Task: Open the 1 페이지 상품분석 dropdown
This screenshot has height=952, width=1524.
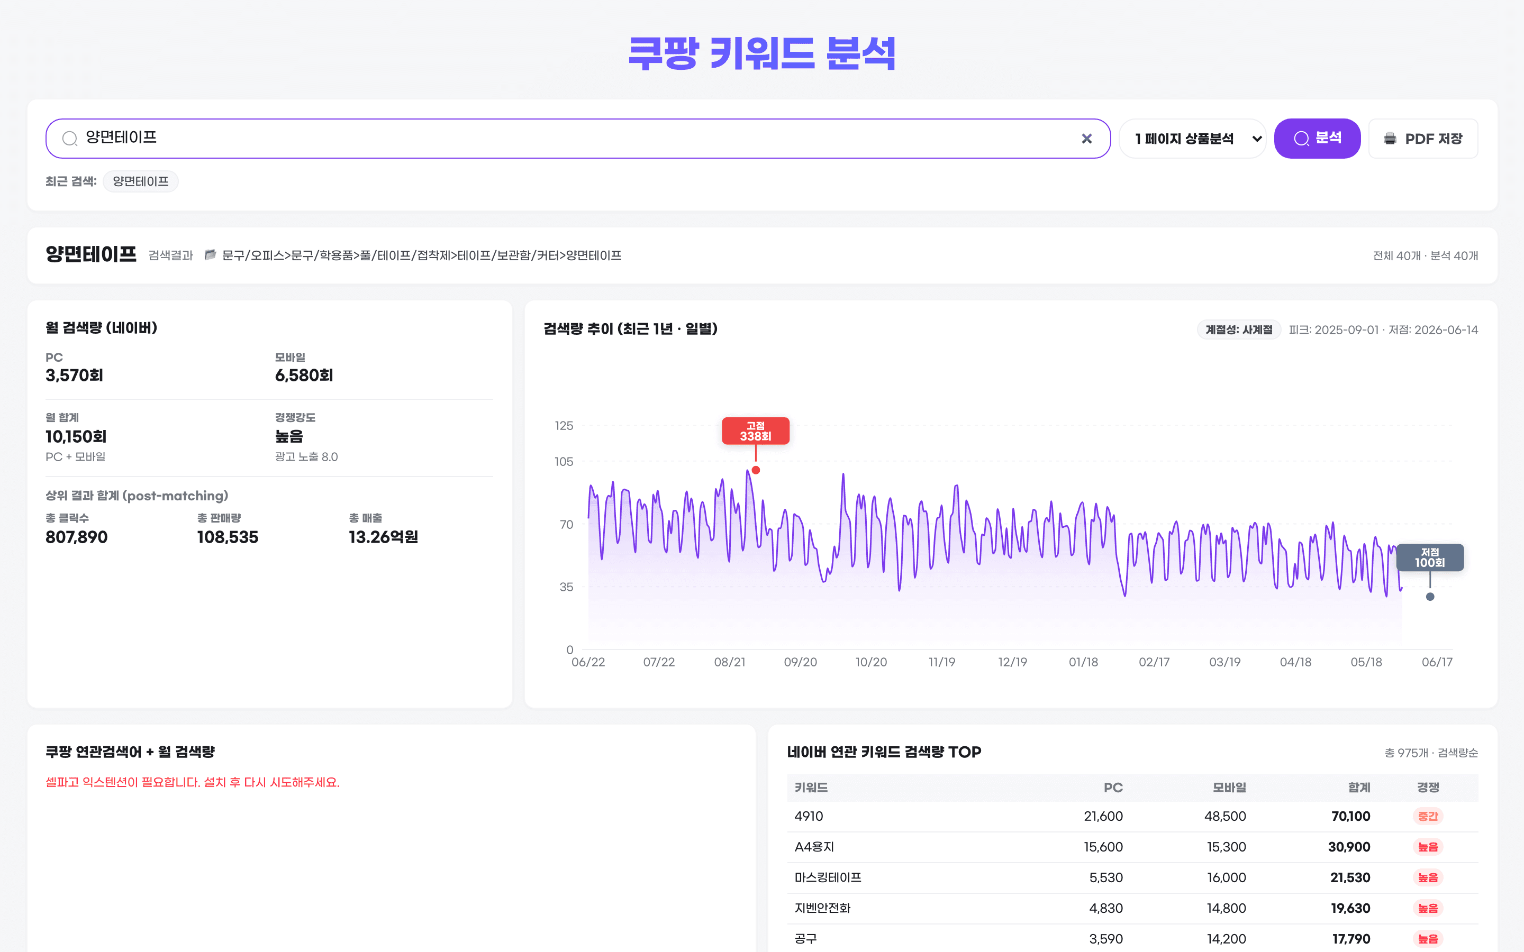Action: [1192, 139]
